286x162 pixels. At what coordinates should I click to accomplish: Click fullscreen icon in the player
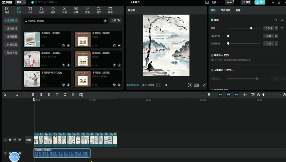[x=204, y=85]
